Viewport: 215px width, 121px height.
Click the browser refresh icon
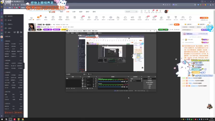(10, 5)
